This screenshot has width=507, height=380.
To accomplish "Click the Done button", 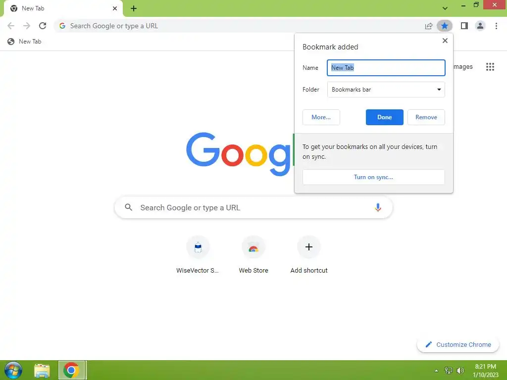I will 384,117.
